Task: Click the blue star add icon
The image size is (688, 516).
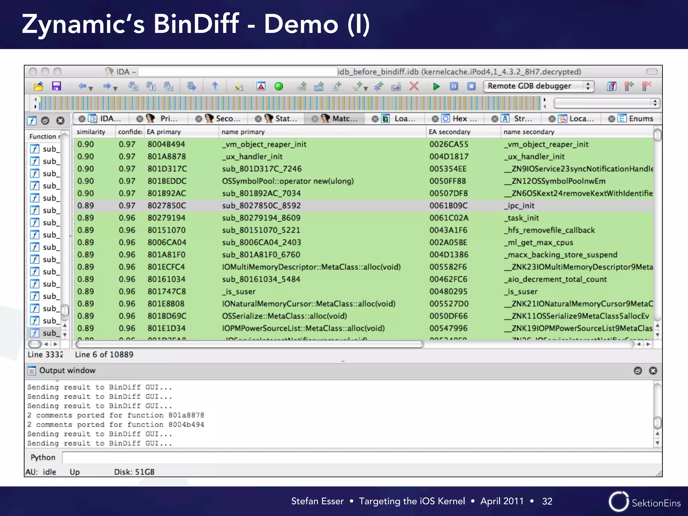Action: [x=379, y=86]
